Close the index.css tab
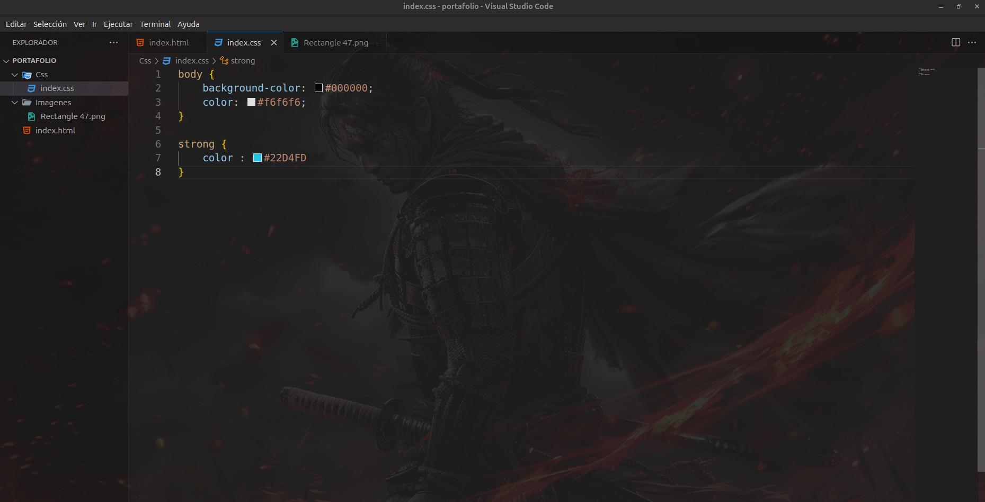Image resolution: width=985 pixels, height=502 pixels. click(274, 43)
